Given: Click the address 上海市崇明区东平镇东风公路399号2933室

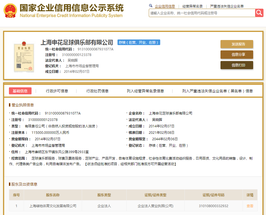Looking at the screenshot, I should click(57, 152).
